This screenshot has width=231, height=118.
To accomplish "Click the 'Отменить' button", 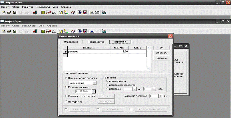I will (161, 53).
